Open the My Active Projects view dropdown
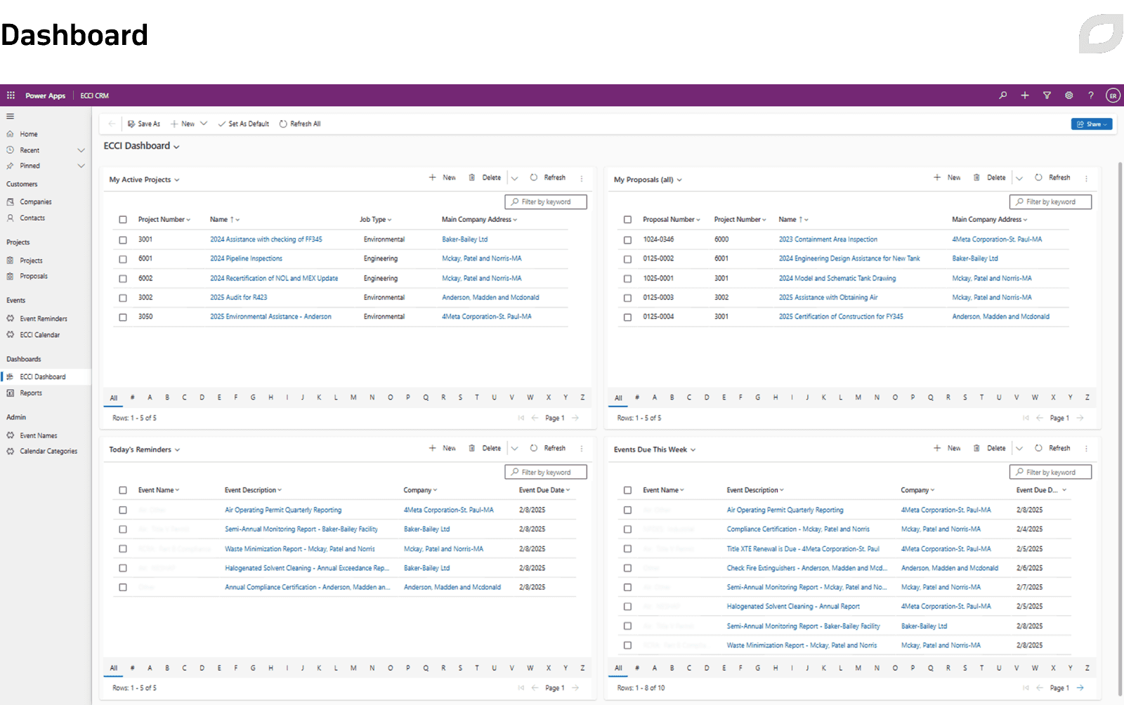1124x705 pixels. pos(177,180)
